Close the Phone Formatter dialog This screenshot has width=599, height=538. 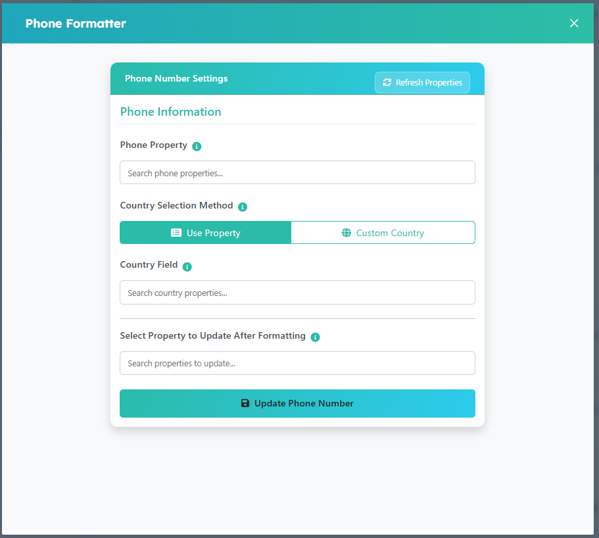(574, 23)
